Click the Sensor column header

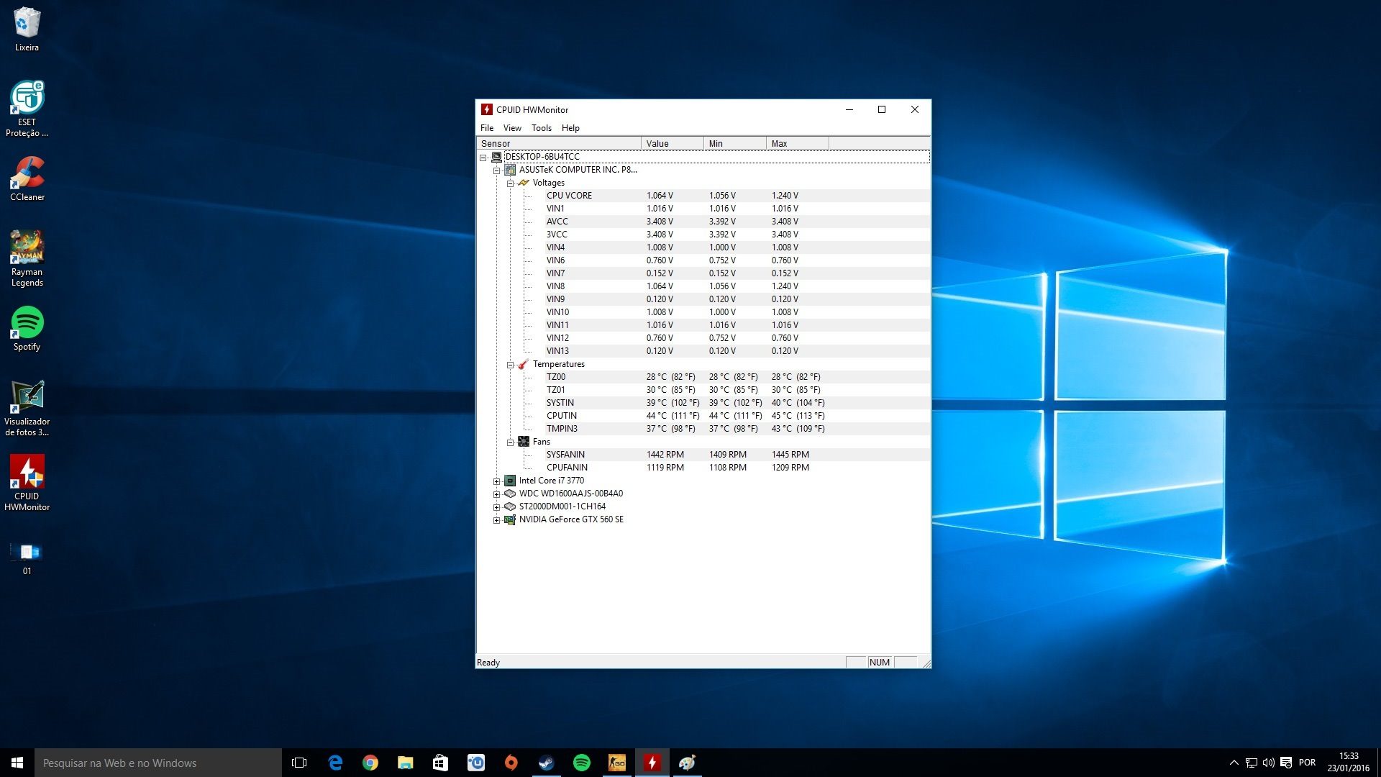[559, 143]
